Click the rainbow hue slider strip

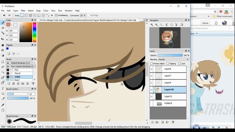pyautogui.click(x=35, y=32)
